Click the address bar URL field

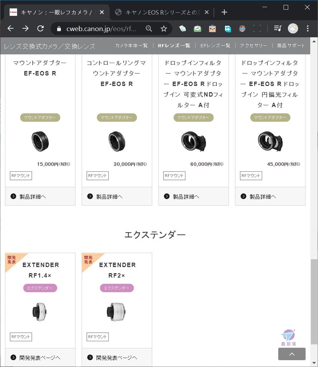pos(101,29)
